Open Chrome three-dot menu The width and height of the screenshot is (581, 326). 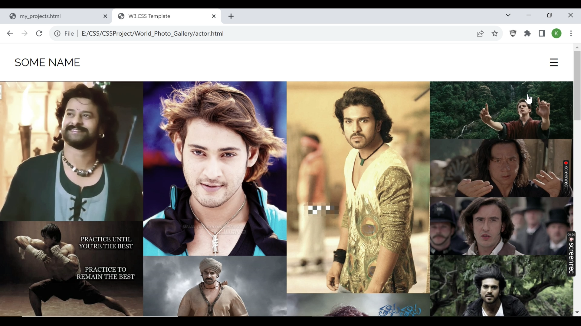pos(571,34)
